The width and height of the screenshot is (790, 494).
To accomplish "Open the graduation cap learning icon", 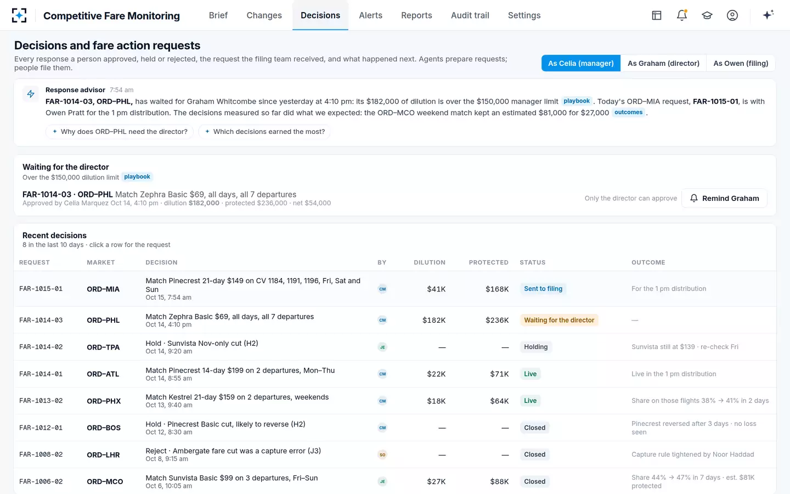I will (707, 15).
